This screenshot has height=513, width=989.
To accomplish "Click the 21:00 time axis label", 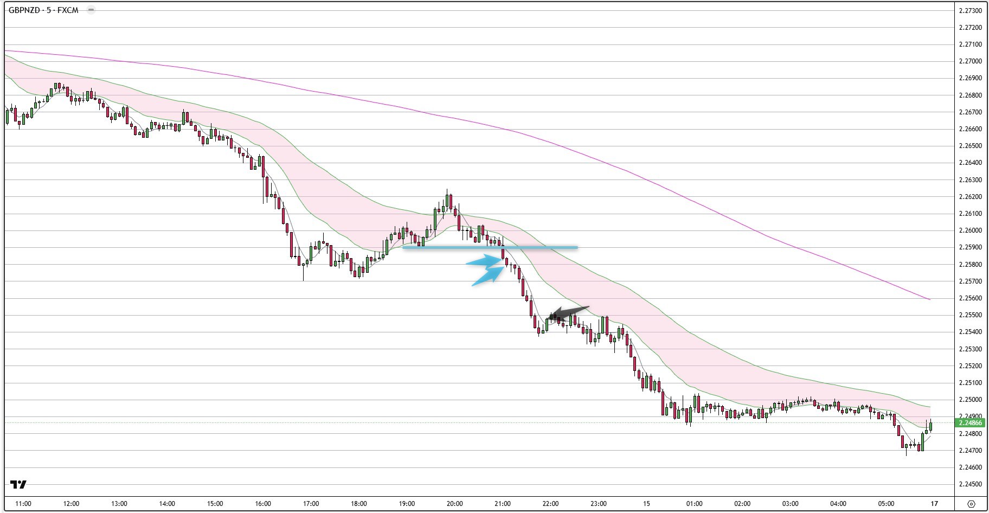I will click(x=503, y=504).
